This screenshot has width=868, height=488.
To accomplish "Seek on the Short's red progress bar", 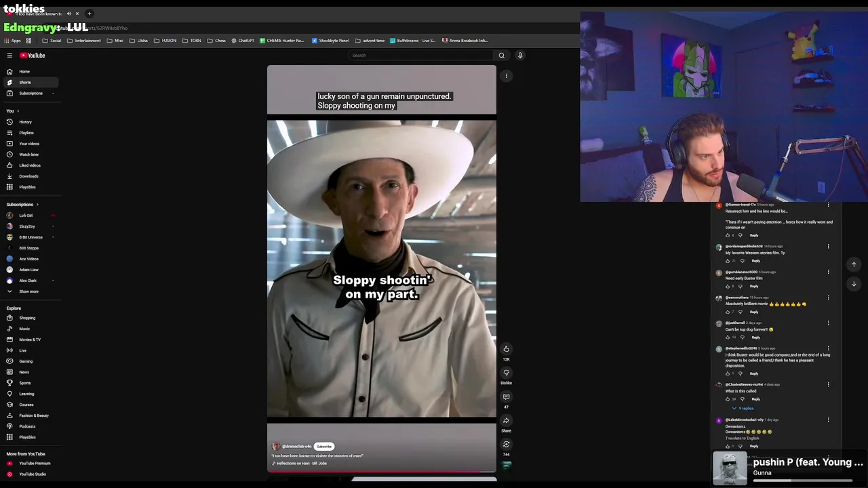I will click(382, 472).
